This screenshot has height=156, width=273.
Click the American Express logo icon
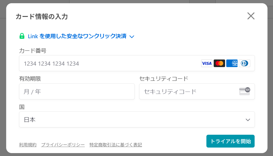[232, 63]
